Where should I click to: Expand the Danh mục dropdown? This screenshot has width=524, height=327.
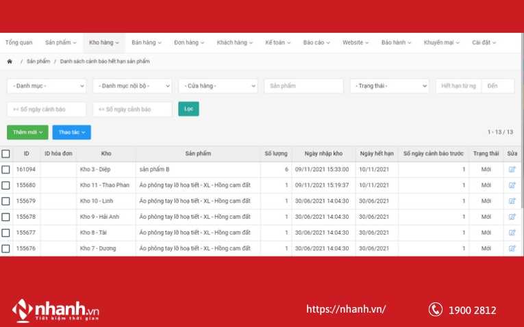click(47, 86)
